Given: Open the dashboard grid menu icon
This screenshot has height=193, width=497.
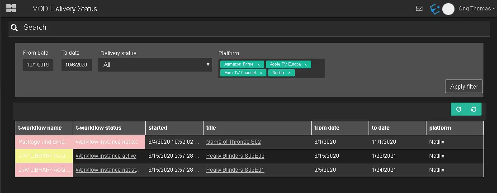Looking at the screenshot, I should (11, 8).
